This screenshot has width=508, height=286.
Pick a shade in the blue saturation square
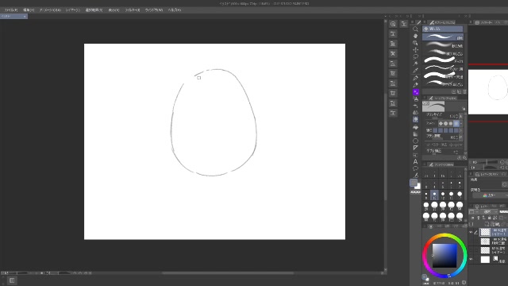[x=444, y=256]
